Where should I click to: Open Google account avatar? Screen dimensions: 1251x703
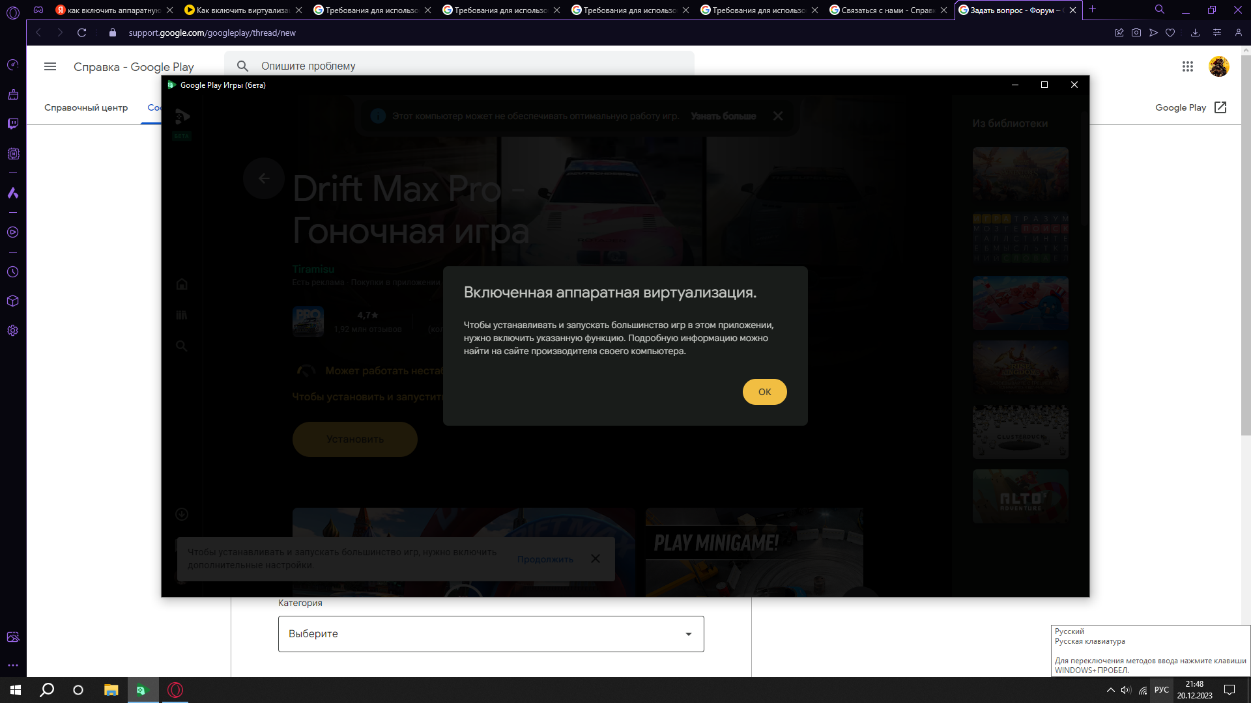[1218, 66]
